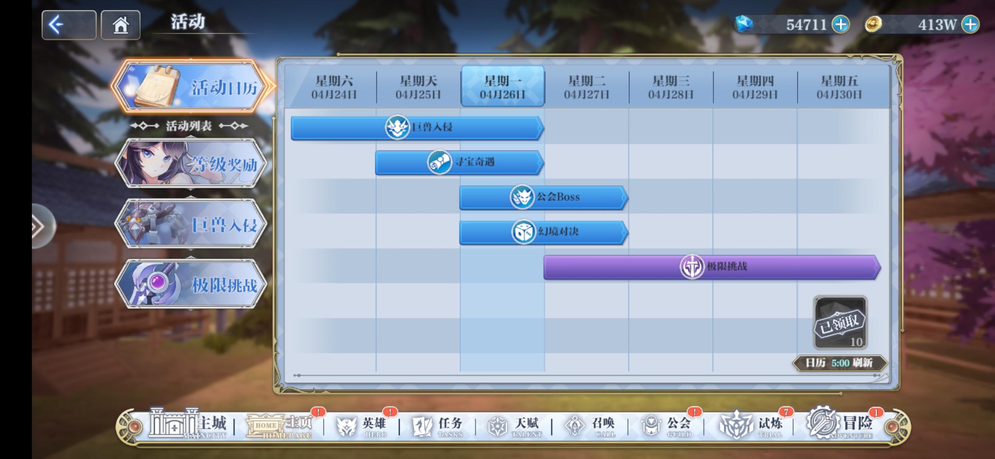Open purple 极限挑战 event bar
This screenshot has height=459, width=995.
711,266
